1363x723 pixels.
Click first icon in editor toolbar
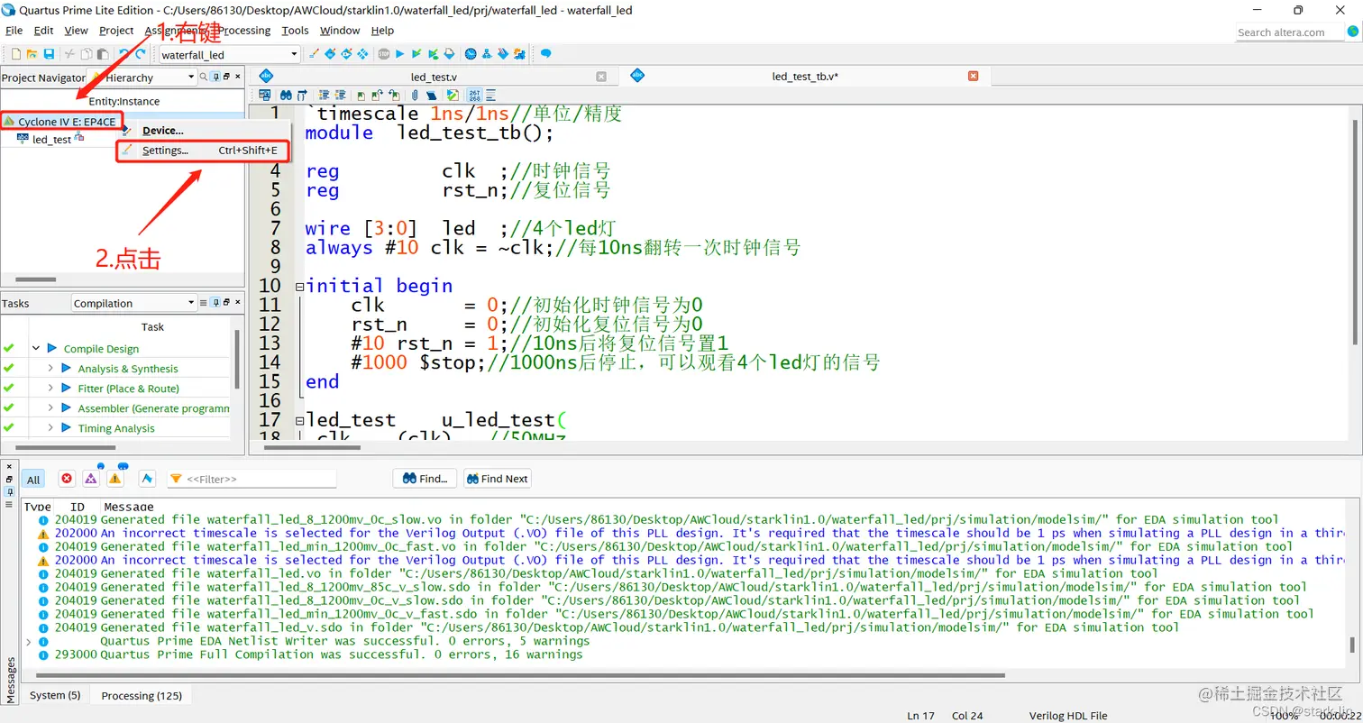[x=264, y=95]
